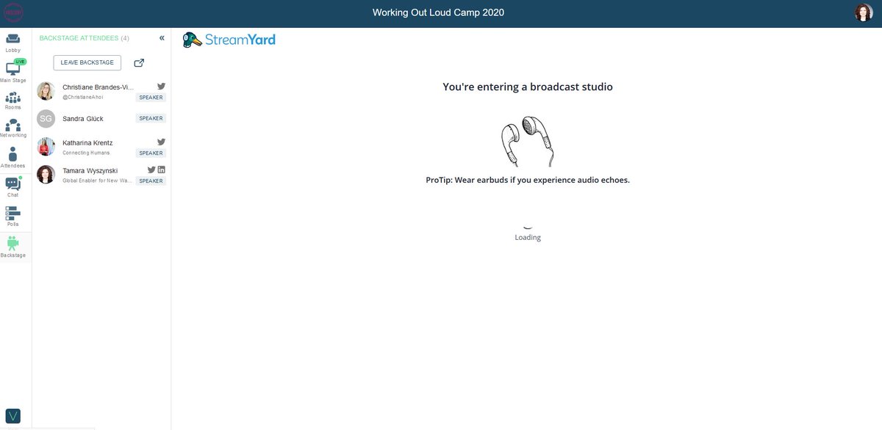Click the Global Enabler for New Wa... subtitle
This screenshot has width=882, height=430.
tap(97, 181)
